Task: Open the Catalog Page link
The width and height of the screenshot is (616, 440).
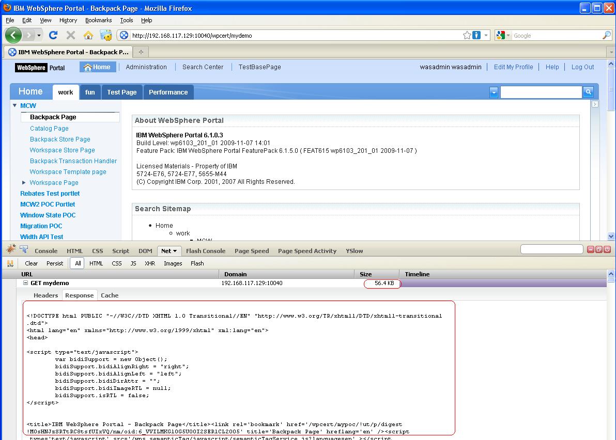Action: tap(49, 129)
